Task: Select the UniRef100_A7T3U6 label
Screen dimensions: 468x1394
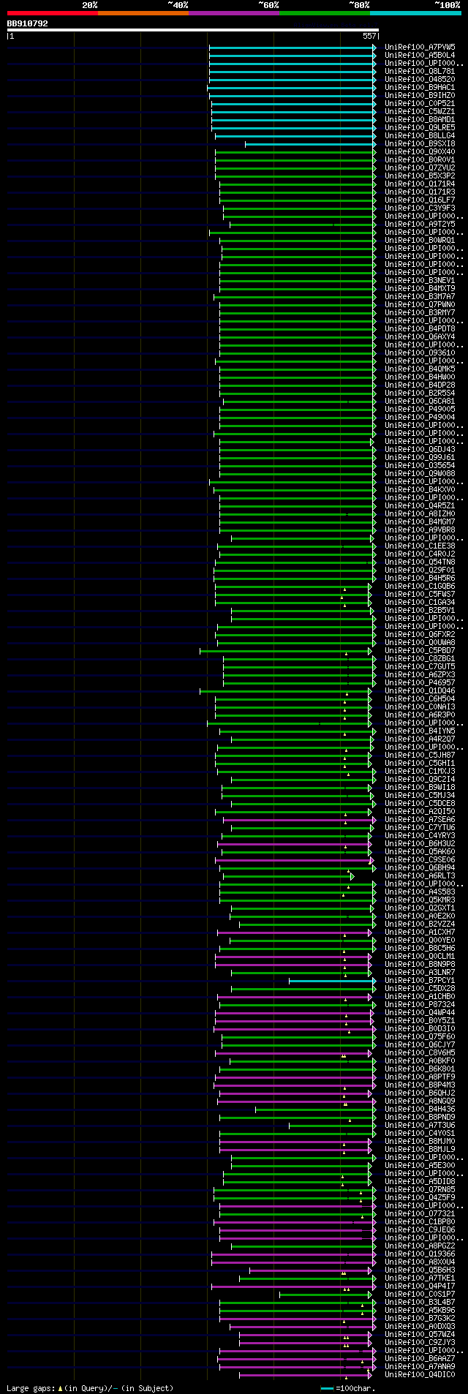Action: (x=420, y=1125)
